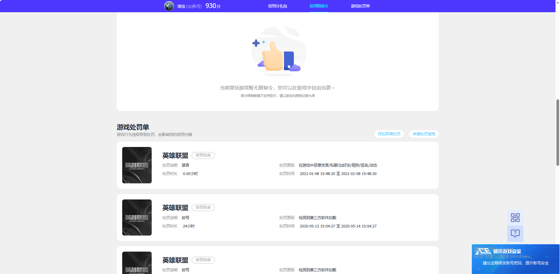Open the 英雄联盟 thumbnail of the 2020-05-13 record
This screenshot has height=274, width=560.
(x=137, y=218)
